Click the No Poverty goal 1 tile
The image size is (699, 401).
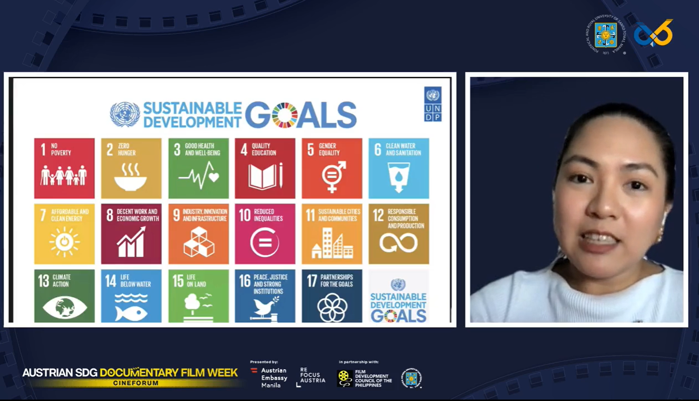tap(64, 168)
